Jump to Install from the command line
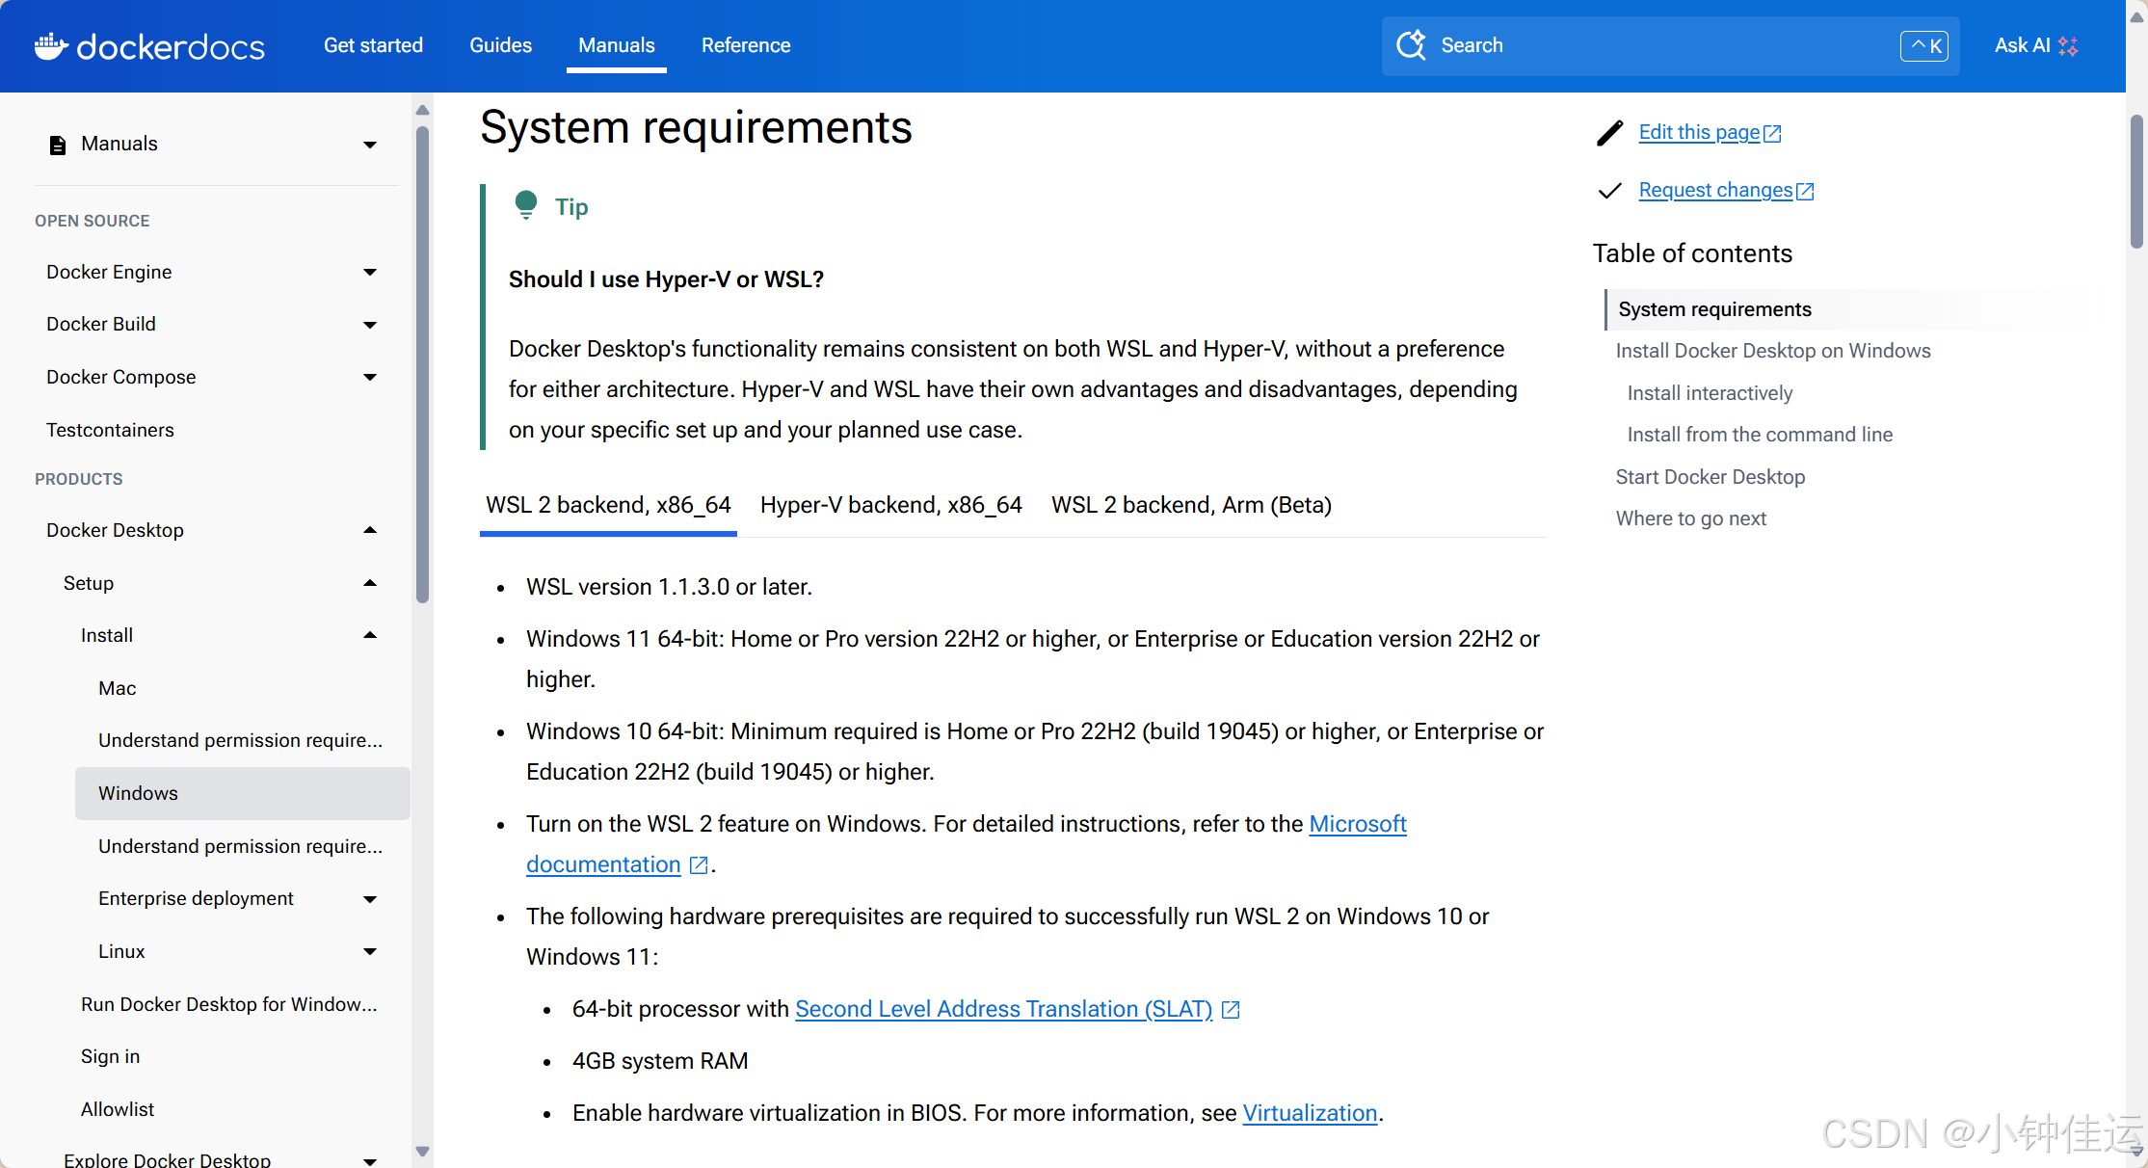 click(x=1760, y=435)
